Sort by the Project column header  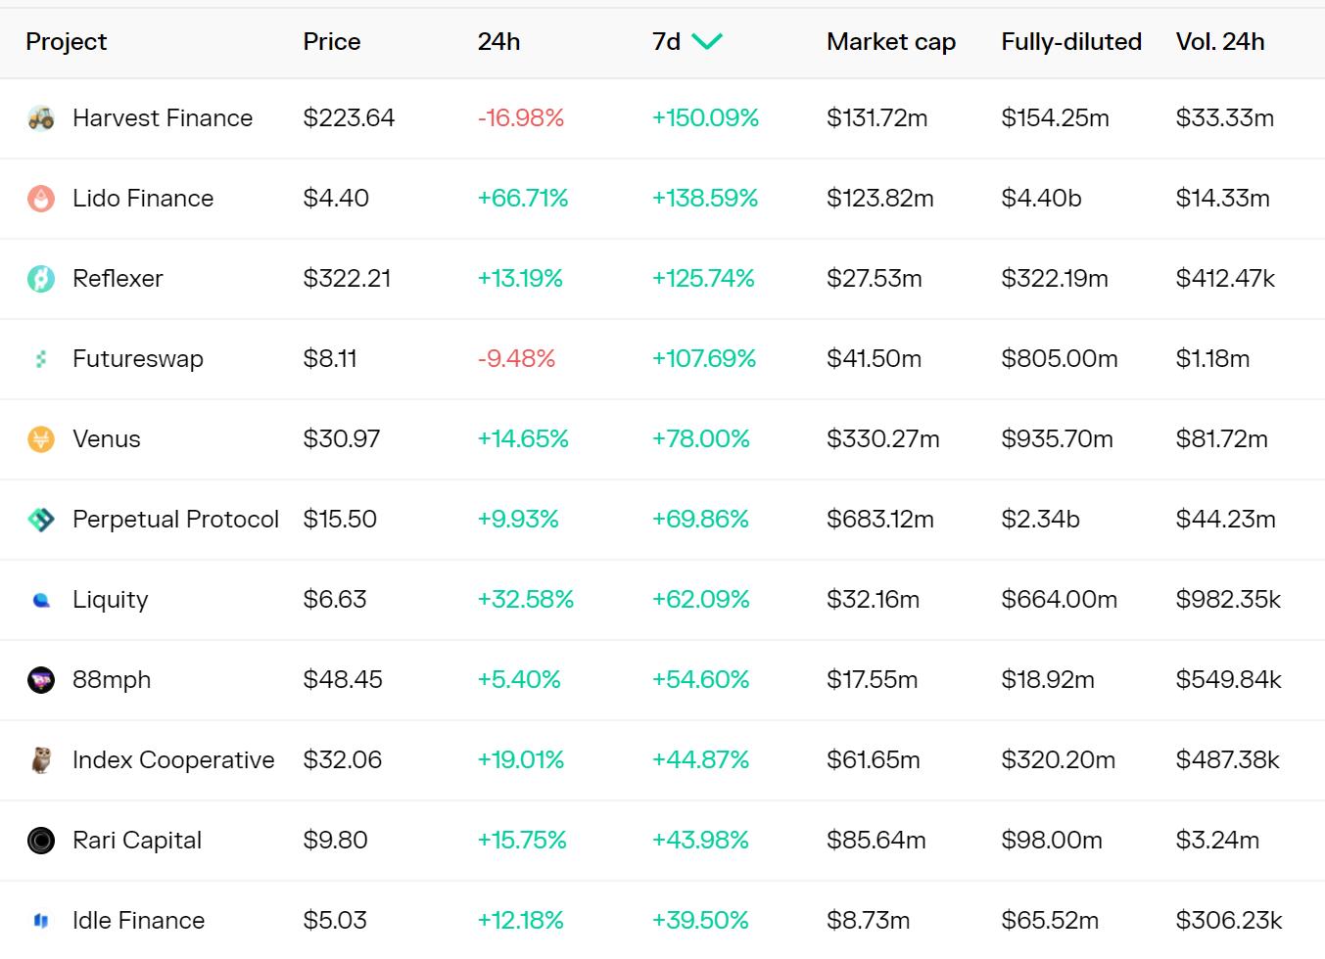(x=66, y=41)
